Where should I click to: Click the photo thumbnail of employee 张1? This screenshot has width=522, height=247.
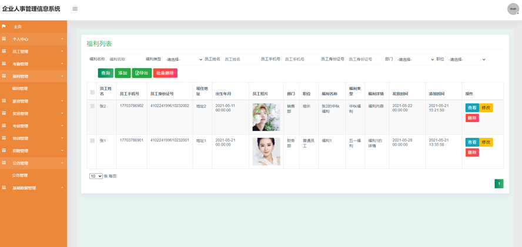(x=266, y=151)
